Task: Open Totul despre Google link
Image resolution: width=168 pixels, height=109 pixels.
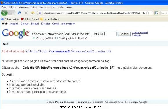Action: (x=136, y=102)
